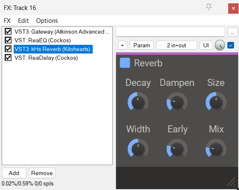The height and width of the screenshot is (190, 239).
Task: Toggle the Reverb blue power square
Action: coord(125,63)
